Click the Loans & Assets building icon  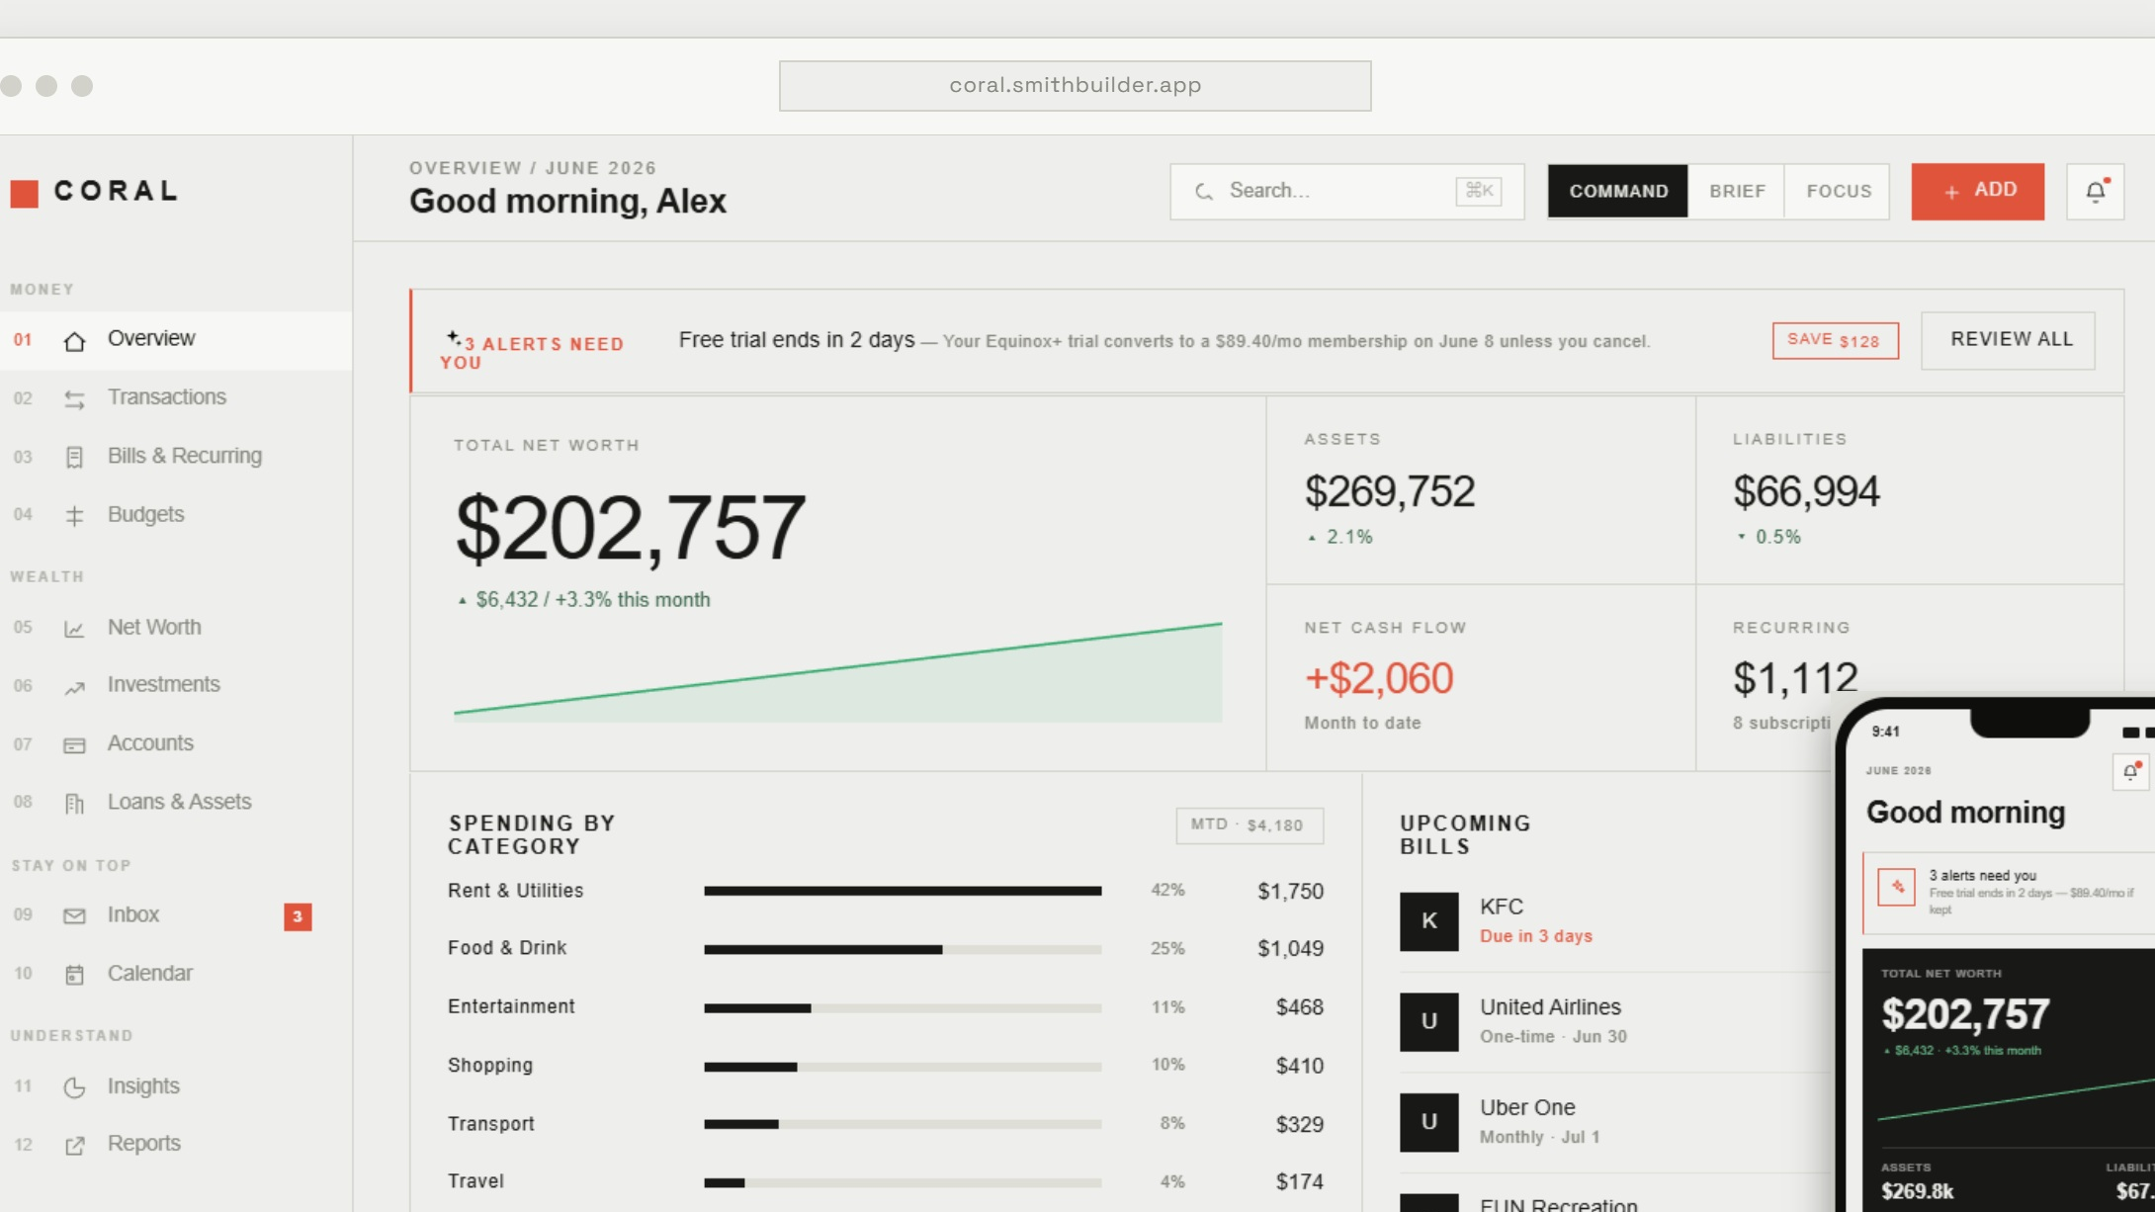click(x=74, y=804)
